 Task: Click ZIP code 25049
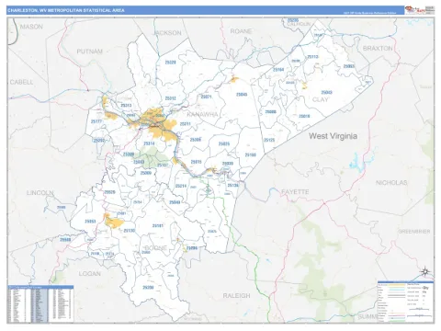175,202
